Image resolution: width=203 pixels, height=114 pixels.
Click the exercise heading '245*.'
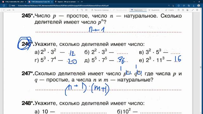pos(28,16)
